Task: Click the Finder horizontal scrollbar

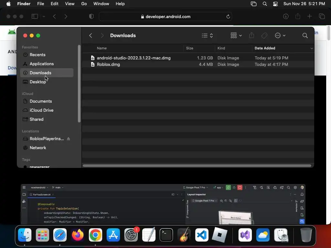Action: [x=197, y=166]
